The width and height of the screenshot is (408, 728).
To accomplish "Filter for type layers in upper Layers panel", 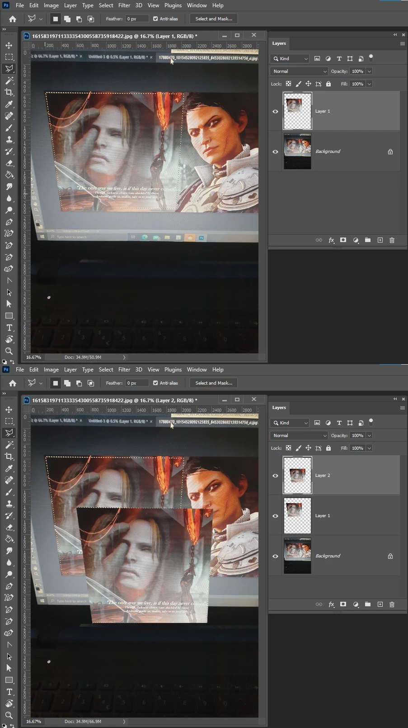I will point(339,58).
